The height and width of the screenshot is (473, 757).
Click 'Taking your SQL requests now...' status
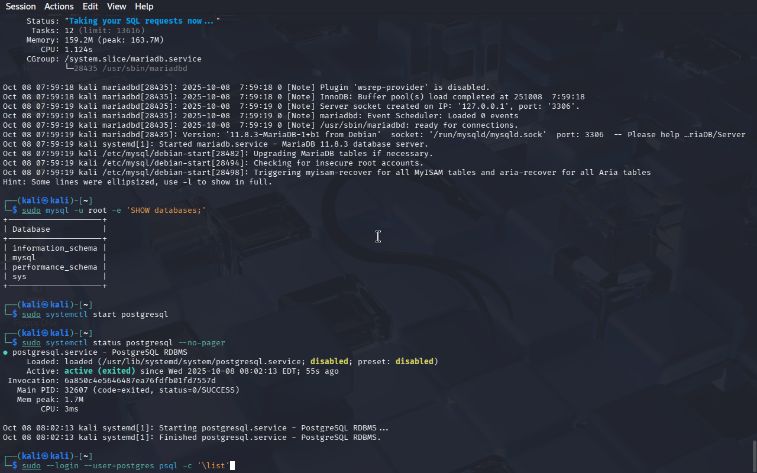point(142,21)
